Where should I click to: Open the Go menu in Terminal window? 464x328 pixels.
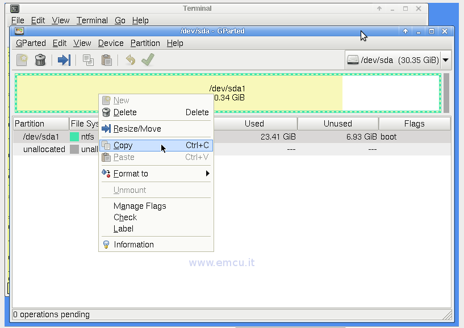coord(120,20)
